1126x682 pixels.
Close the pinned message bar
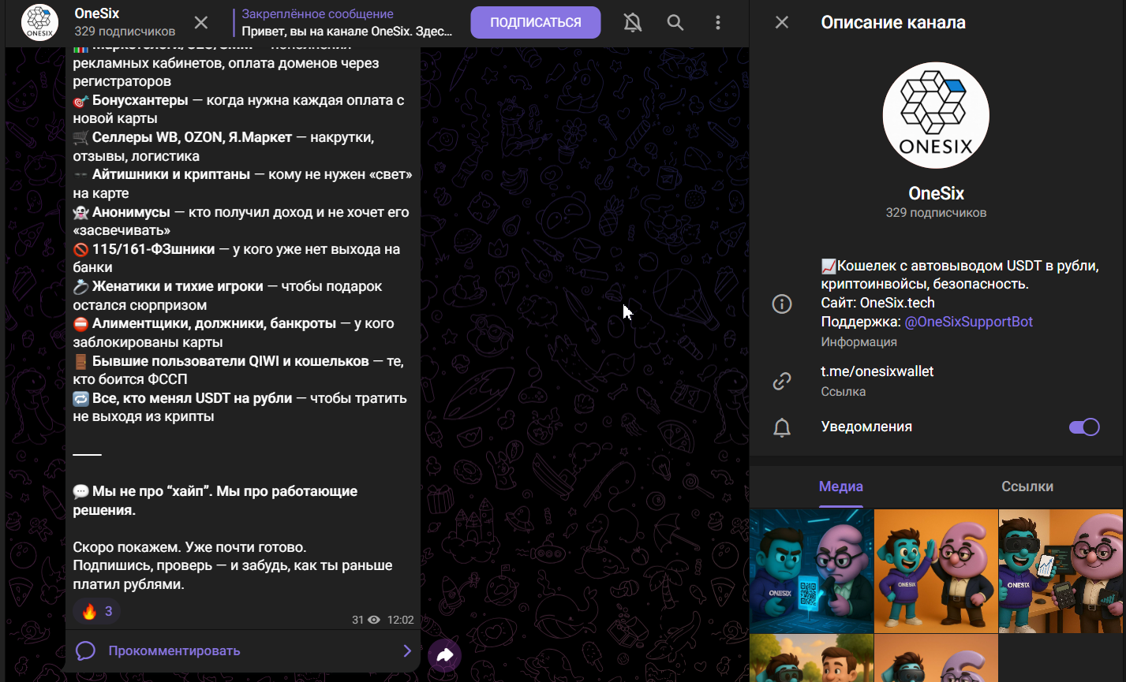pos(201,23)
